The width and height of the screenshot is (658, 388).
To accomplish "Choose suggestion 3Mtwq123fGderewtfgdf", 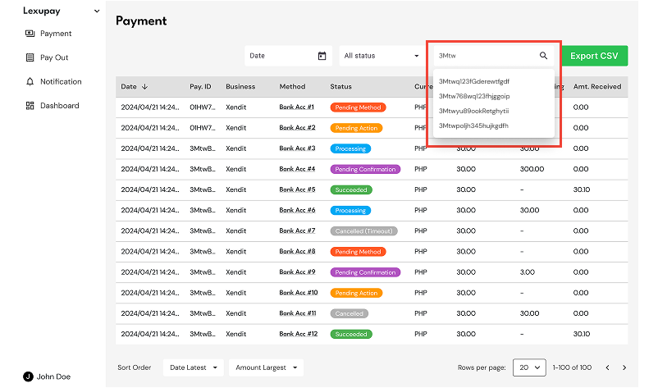I will [474, 81].
